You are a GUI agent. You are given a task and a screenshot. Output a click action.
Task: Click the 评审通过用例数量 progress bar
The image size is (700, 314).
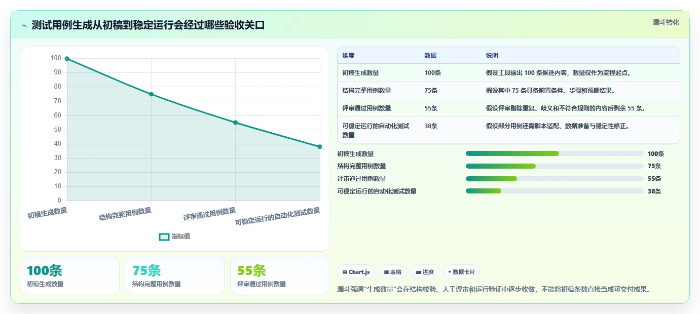coord(555,178)
